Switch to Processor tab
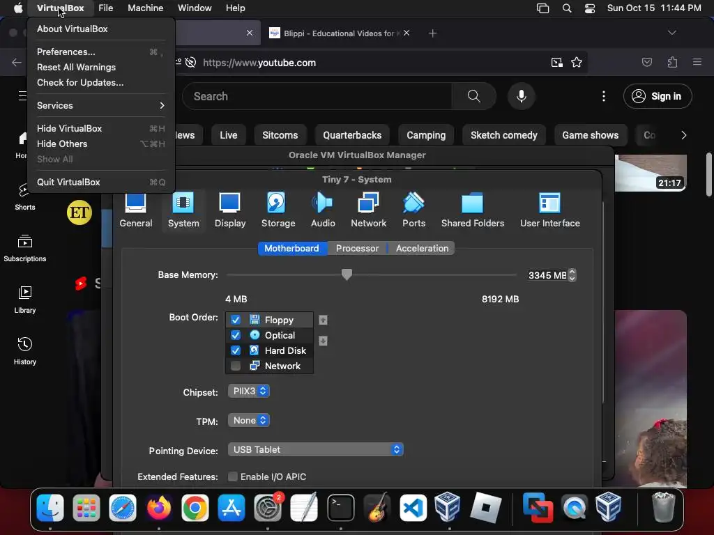 358,249
